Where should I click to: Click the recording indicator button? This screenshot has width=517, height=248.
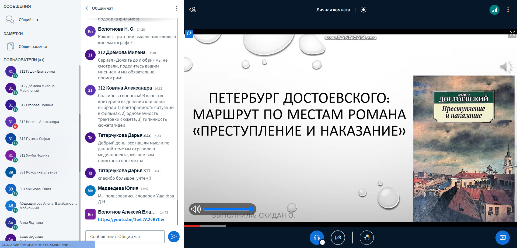coord(364,10)
